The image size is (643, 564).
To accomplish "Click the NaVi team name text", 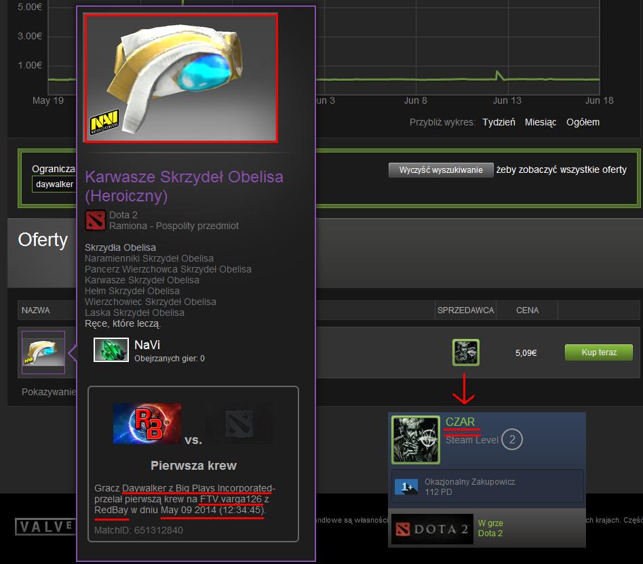I will (147, 345).
